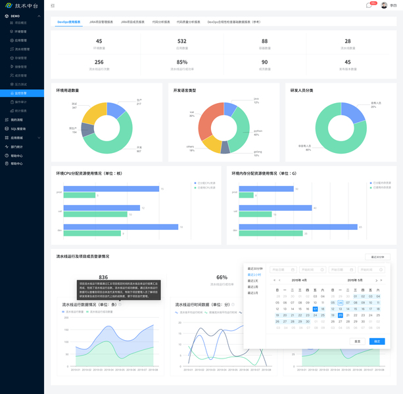Screen dimensions: 403x394
Task: Toggle allocated CPU resource legend item
Action: [205, 183]
